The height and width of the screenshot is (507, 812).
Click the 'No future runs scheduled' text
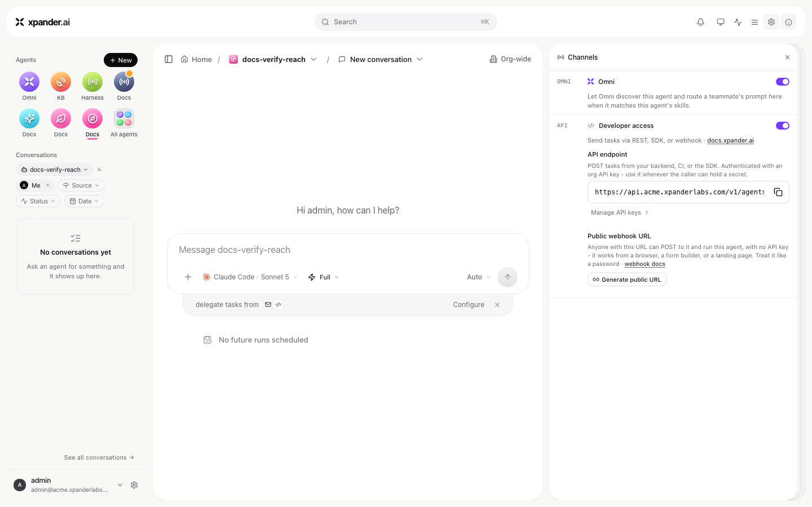click(263, 340)
